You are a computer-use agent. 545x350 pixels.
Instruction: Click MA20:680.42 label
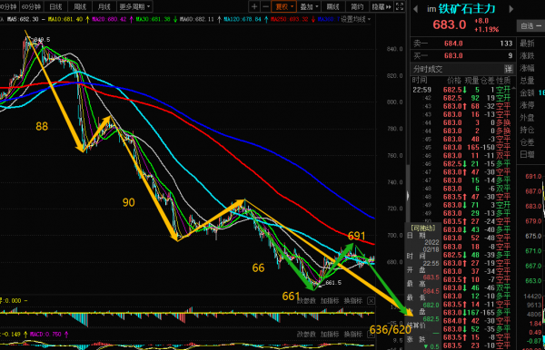click(109, 19)
